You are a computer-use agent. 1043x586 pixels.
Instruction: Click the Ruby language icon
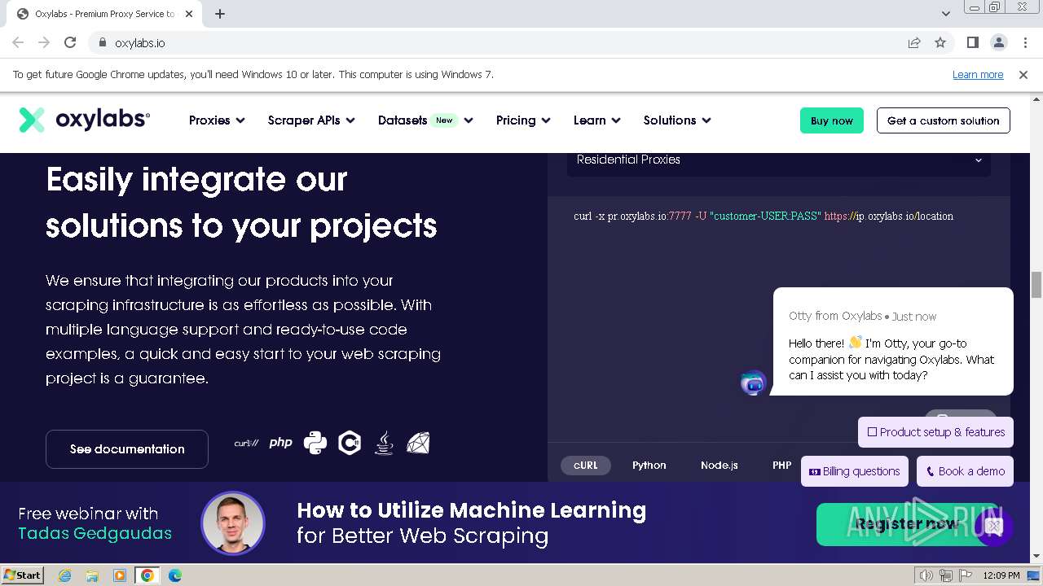418,443
